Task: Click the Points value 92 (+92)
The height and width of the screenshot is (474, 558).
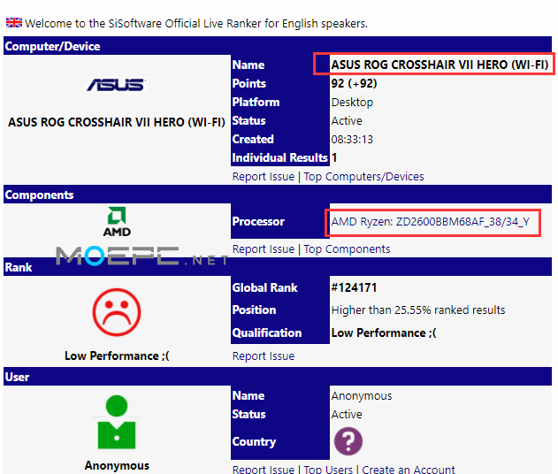Action: [354, 83]
